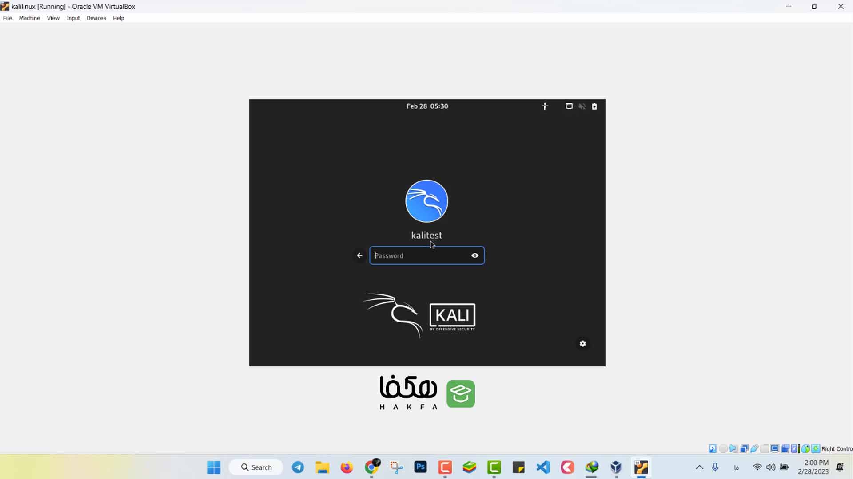Click the Feb 28 05:30 clock

point(427,106)
